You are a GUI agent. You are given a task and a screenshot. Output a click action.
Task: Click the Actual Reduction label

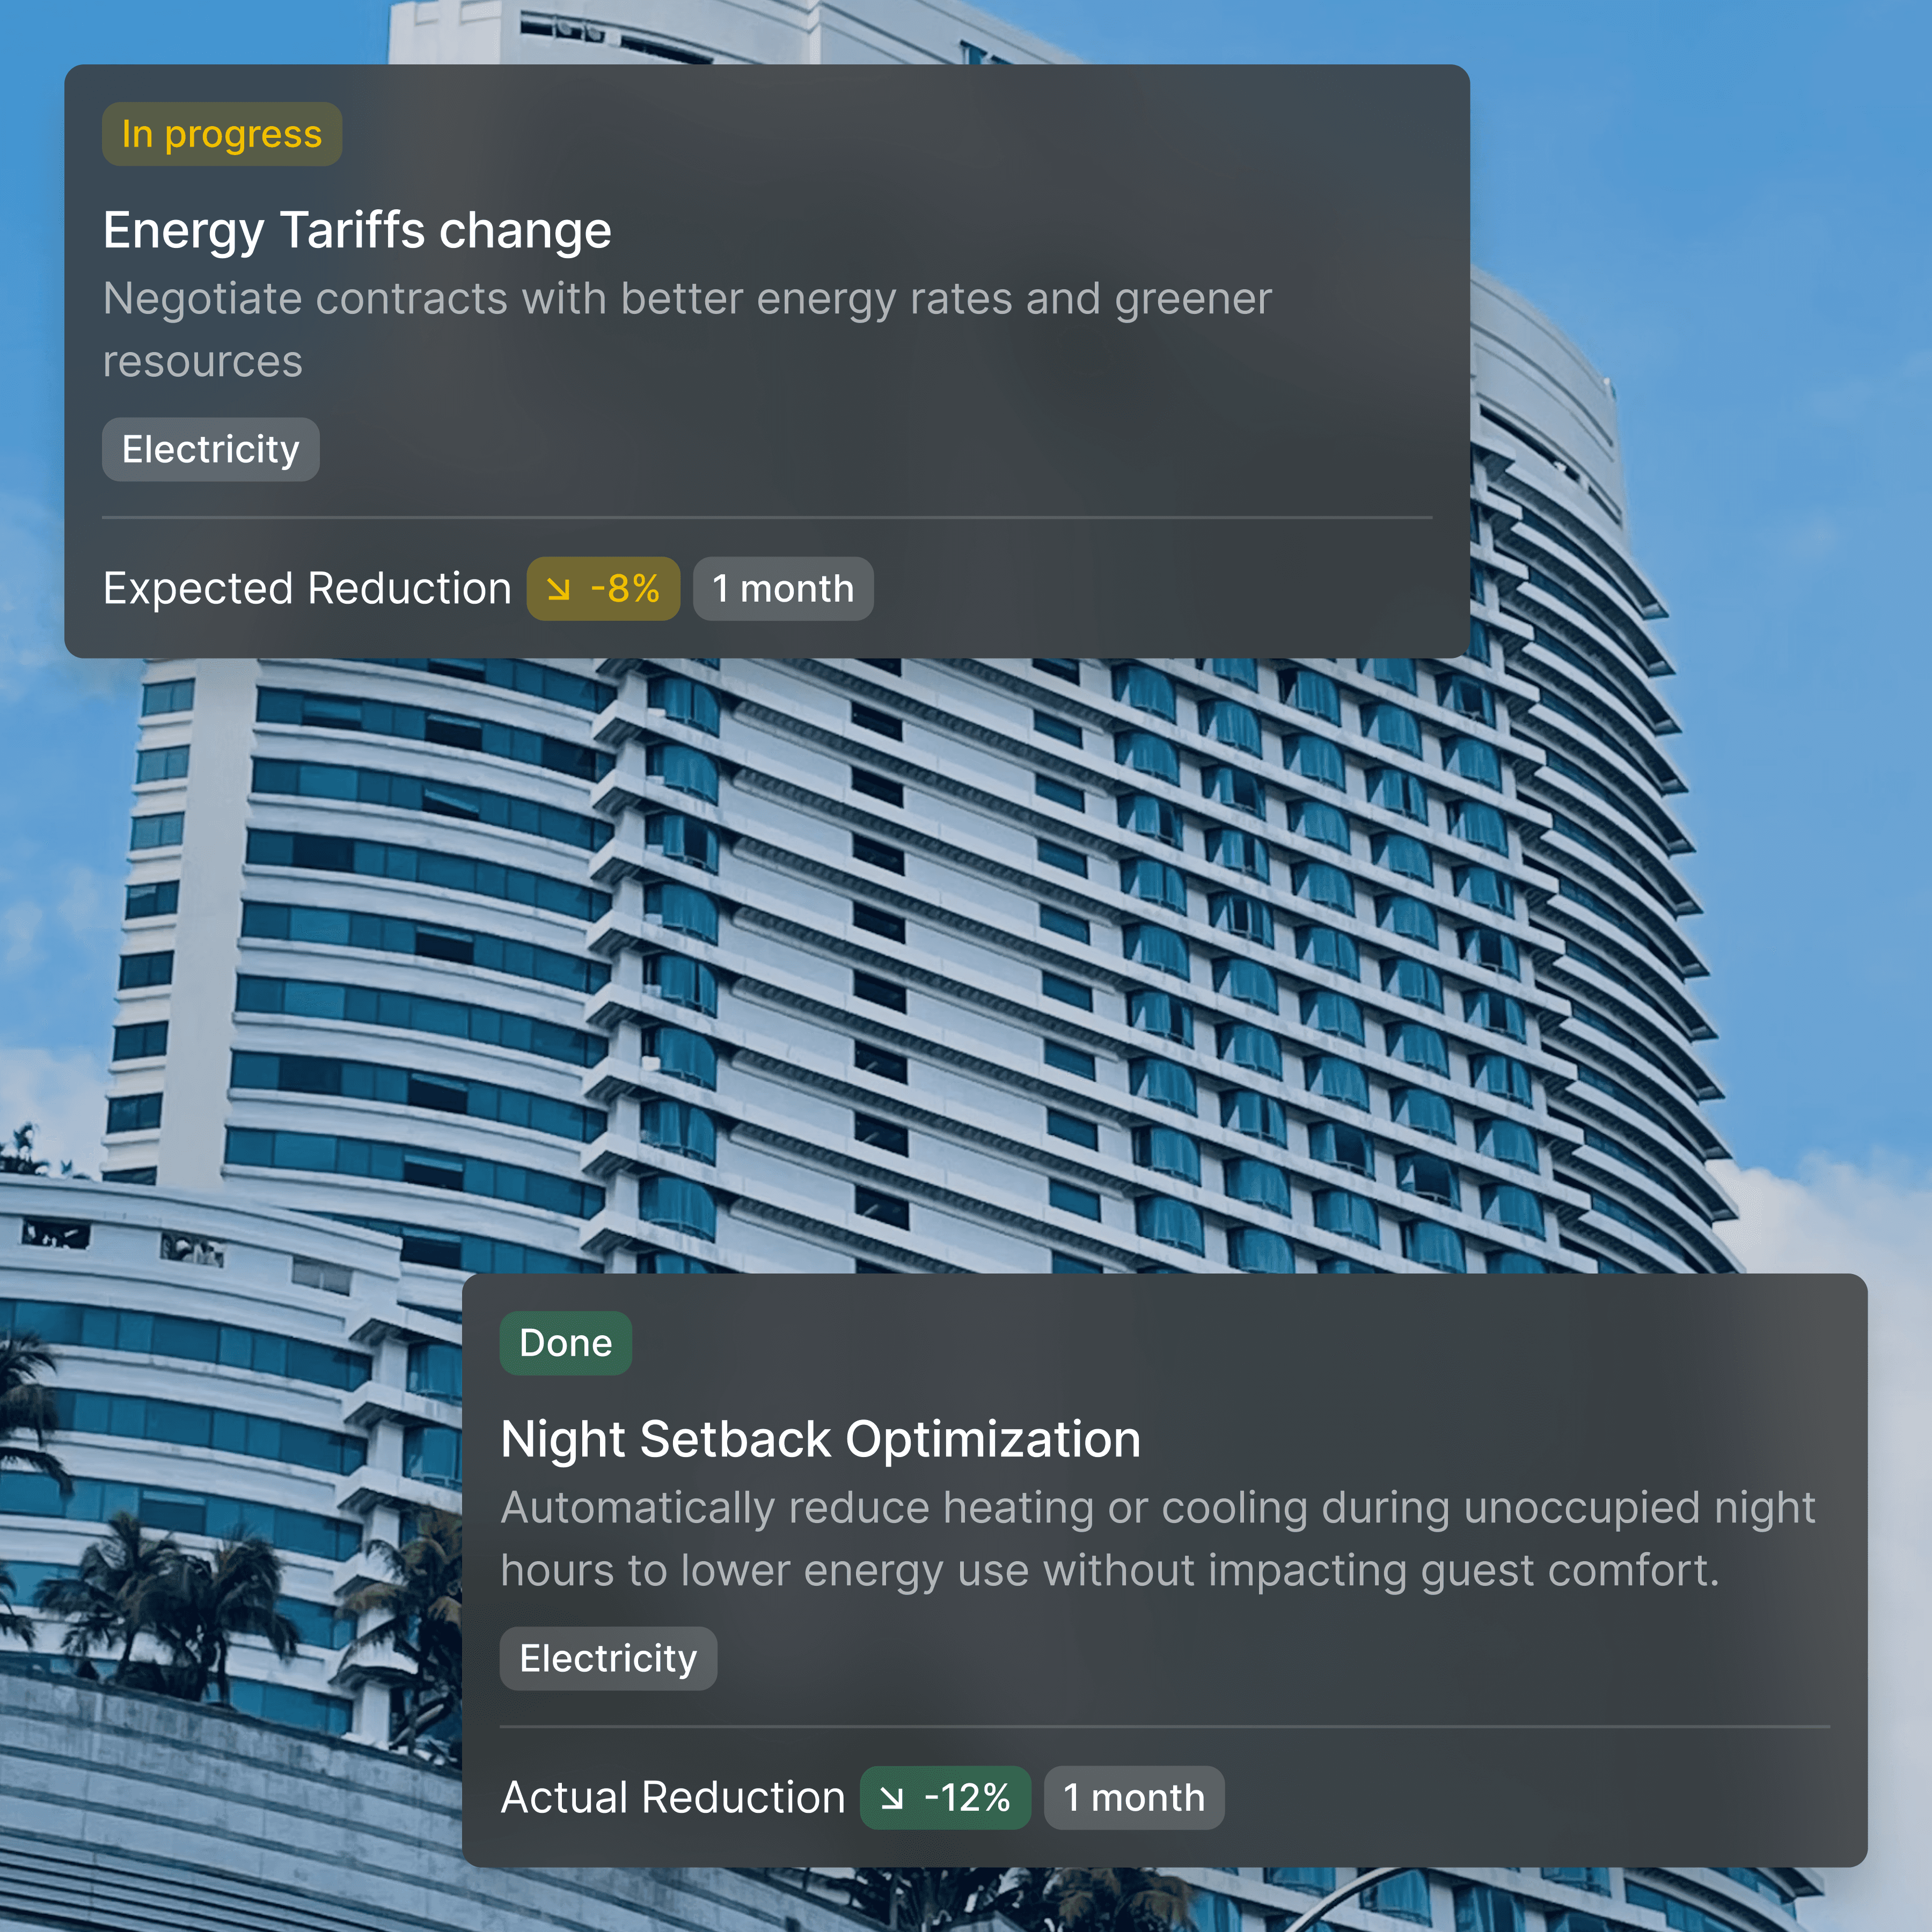pyautogui.click(x=673, y=1798)
